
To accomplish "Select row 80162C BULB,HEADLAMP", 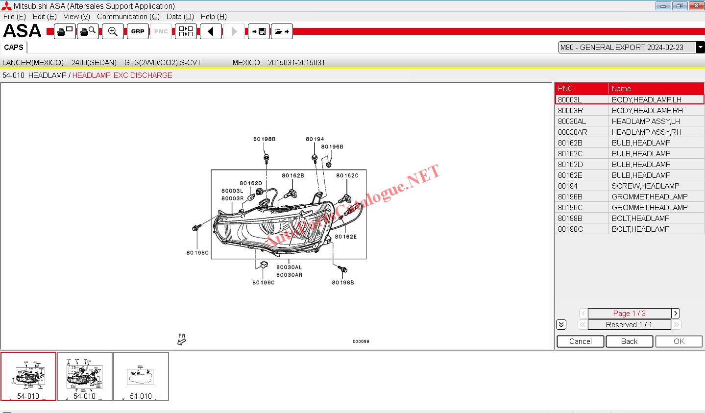I will pyautogui.click(x=630, y=153).
